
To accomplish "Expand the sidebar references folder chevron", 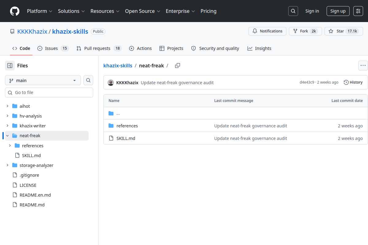I will click(10, 146).
